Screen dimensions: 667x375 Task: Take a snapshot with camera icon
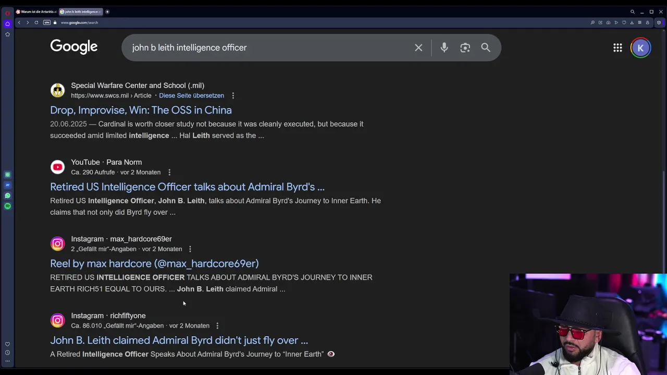coord(608,22)
